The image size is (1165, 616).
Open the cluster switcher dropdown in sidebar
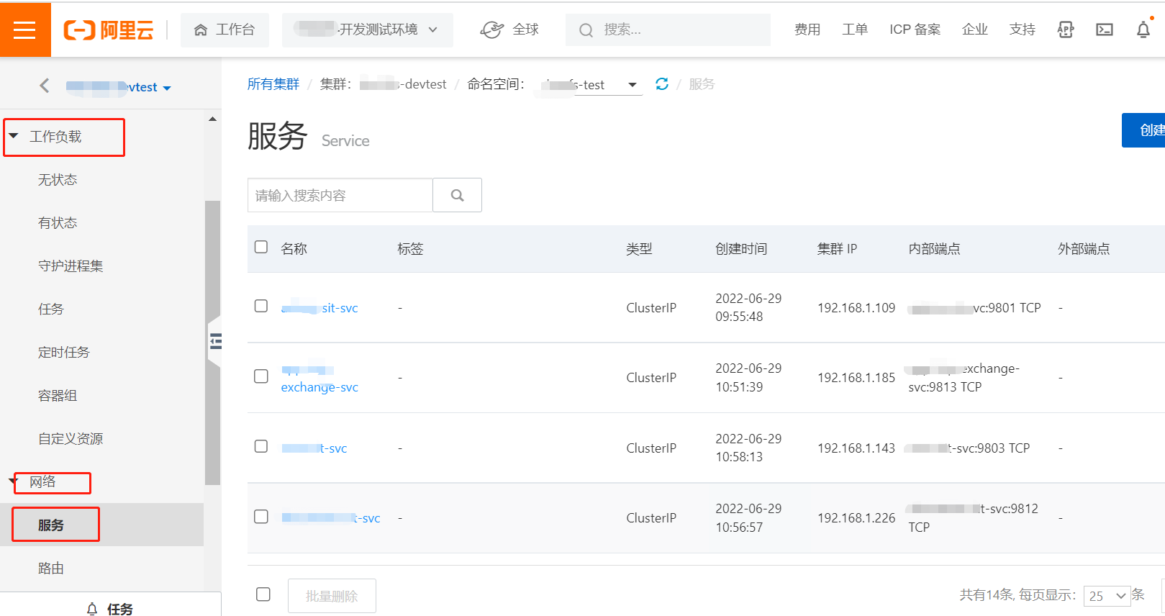pyautogui.click(x=119, y=87)
